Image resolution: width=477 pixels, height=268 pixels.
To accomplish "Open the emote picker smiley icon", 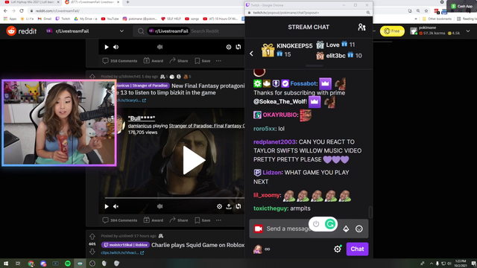I will coord(359,229).
